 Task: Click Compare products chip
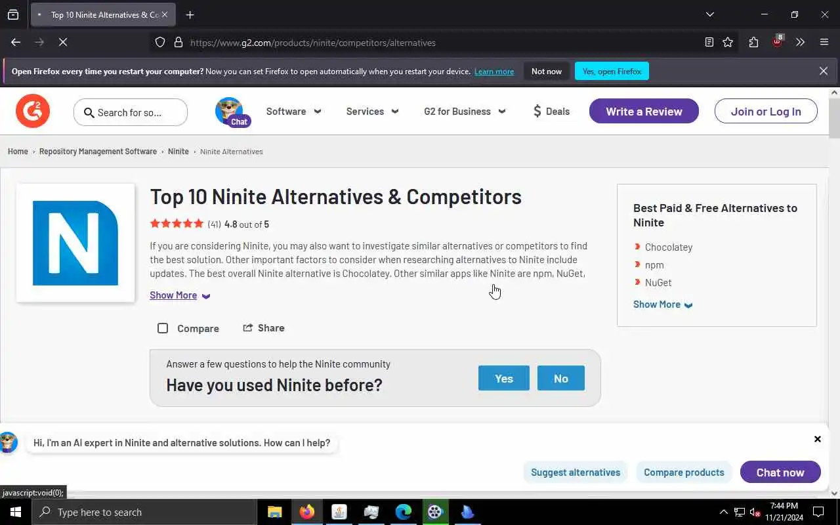click(x=684, y=472)
